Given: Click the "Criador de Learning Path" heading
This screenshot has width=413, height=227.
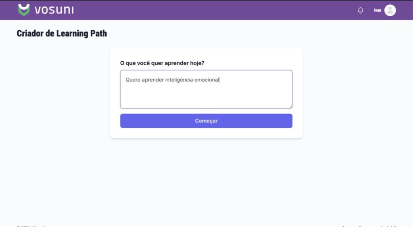Looking at the screenshot, I should [62, 33].
